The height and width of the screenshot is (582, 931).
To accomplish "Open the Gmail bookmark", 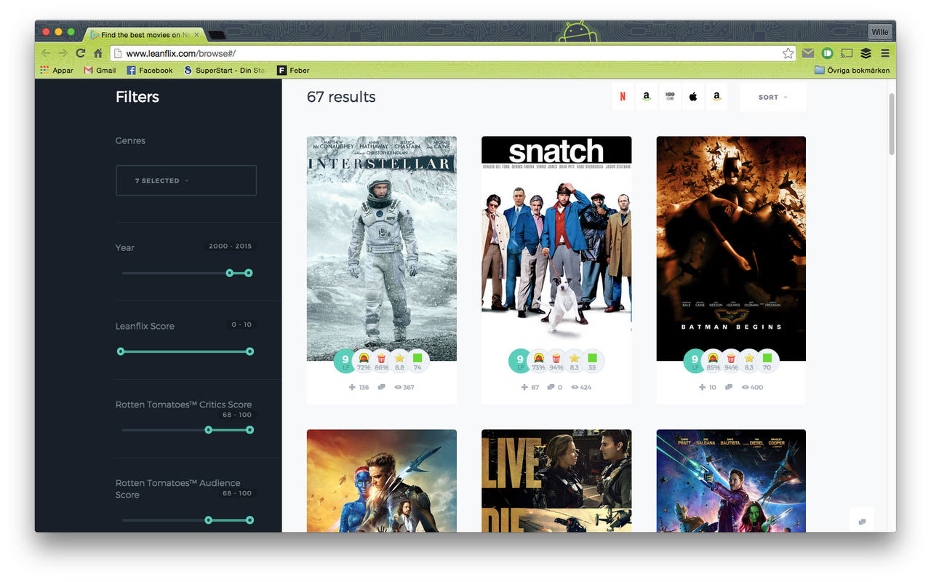I will (x=100, y=71).
